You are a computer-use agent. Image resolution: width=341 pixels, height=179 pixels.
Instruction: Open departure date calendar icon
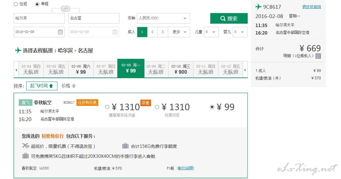coord(60,32)
